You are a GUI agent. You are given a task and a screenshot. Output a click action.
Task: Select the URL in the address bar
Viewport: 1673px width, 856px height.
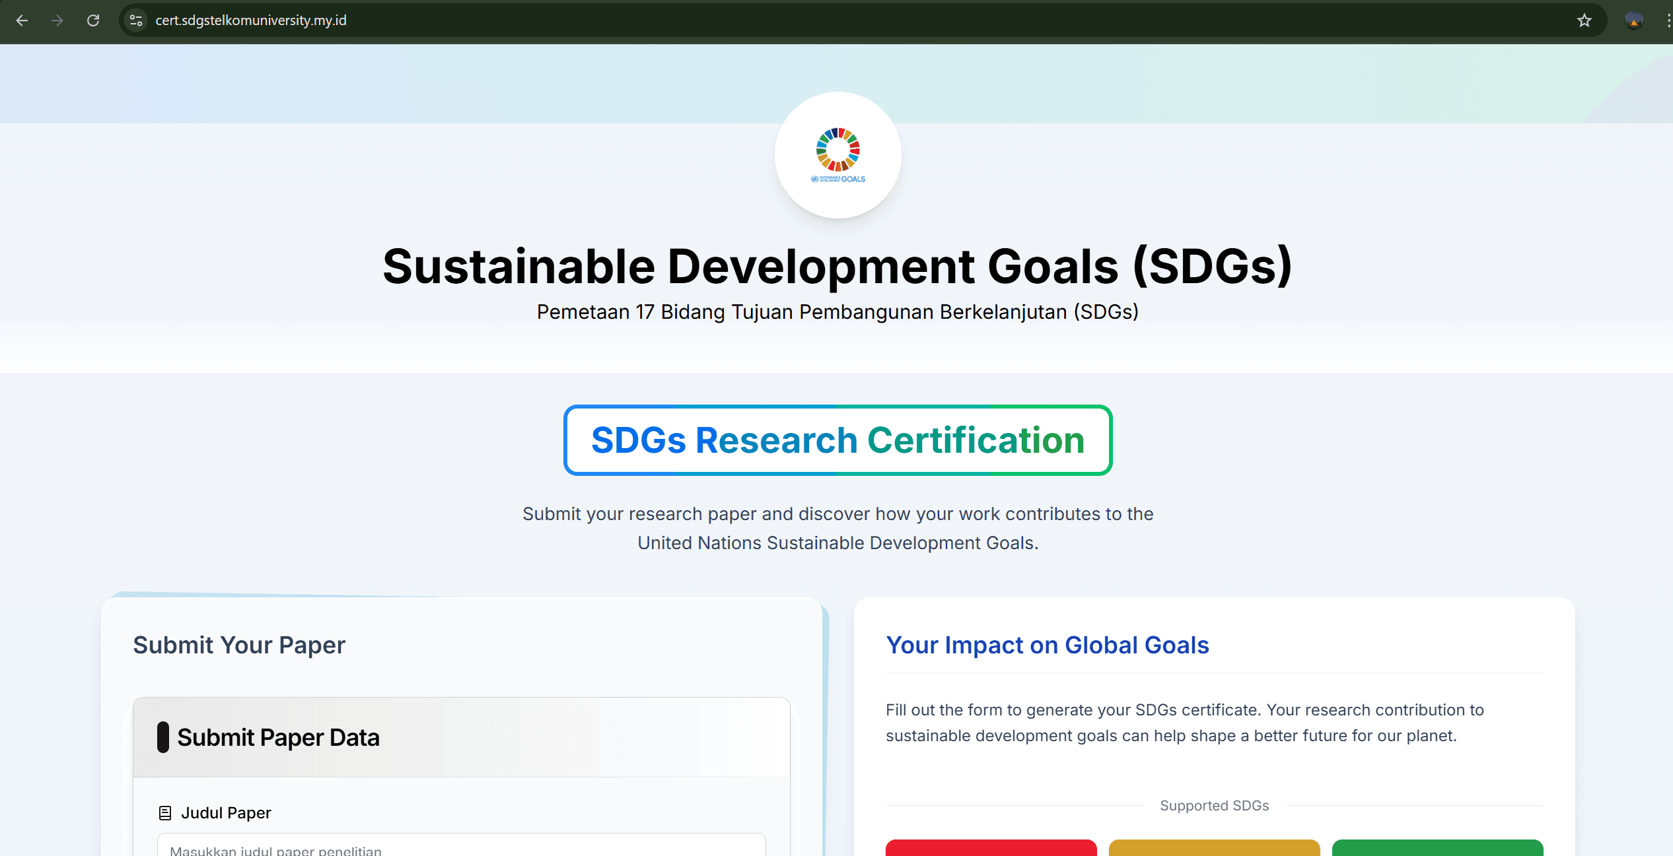(251, 20)
